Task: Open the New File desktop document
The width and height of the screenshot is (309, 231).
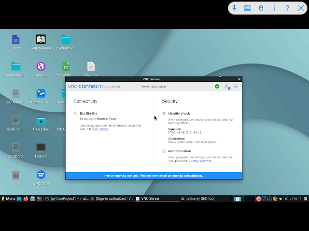Action: [x=91, y=69]
